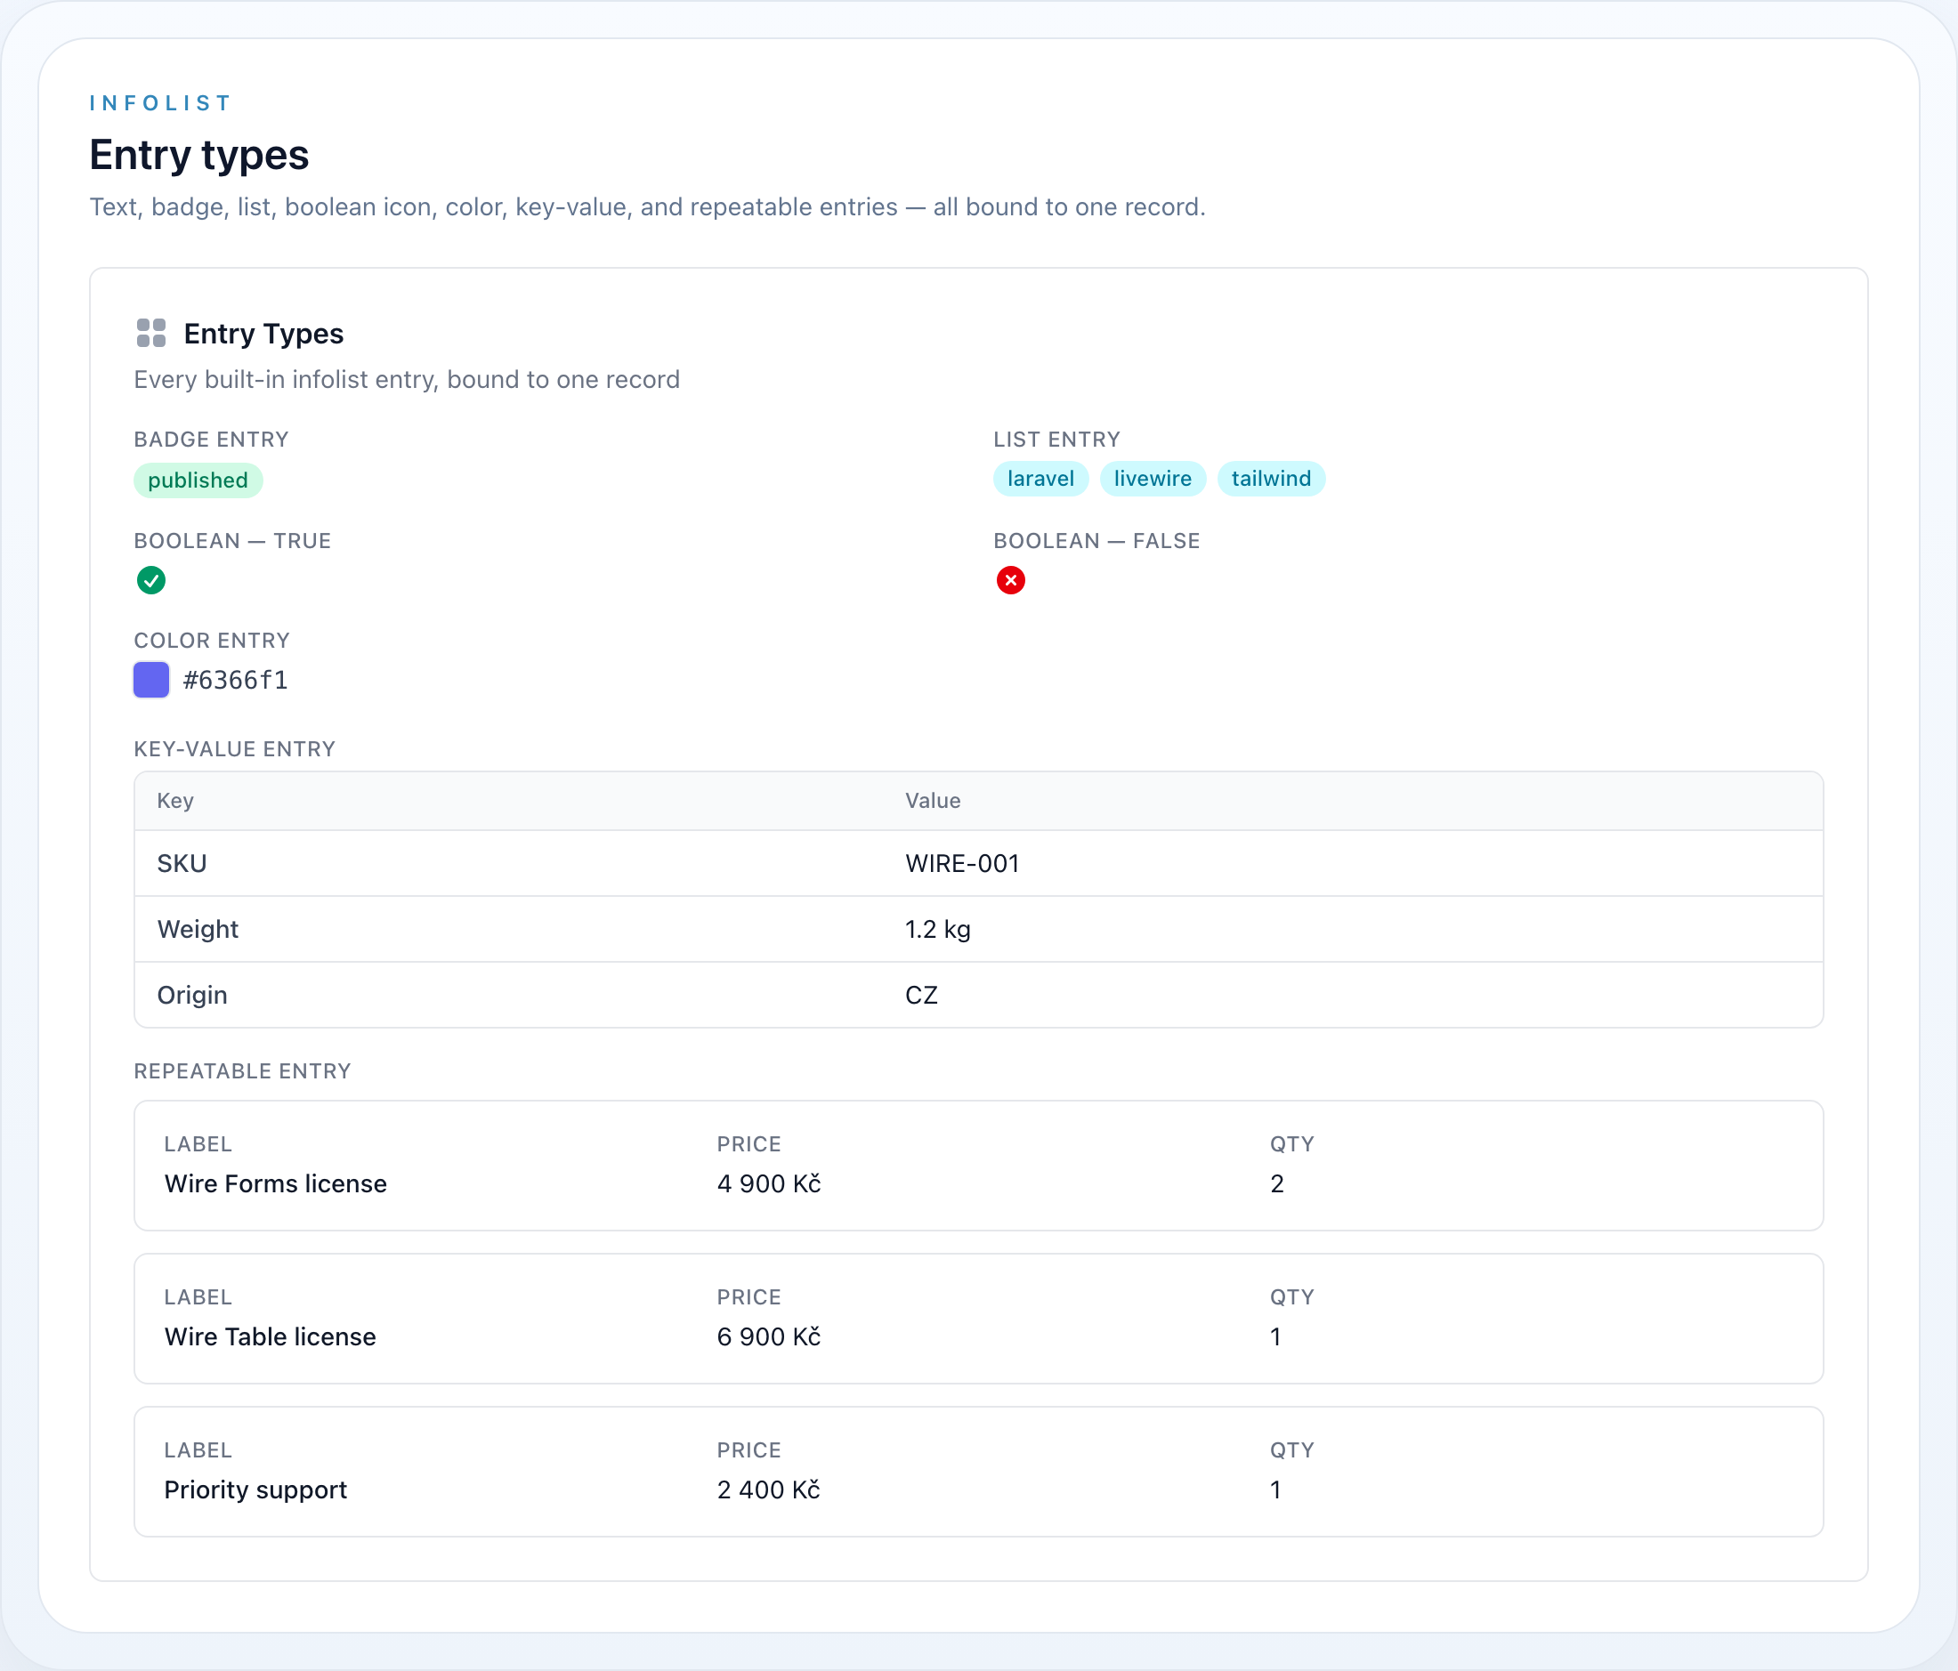Click the KEY-VALUE ENTRY label
This screenshot has width=1958, height=1671.
(234, 749)
